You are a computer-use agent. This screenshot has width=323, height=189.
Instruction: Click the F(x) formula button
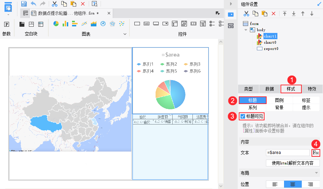coord(316,153)
